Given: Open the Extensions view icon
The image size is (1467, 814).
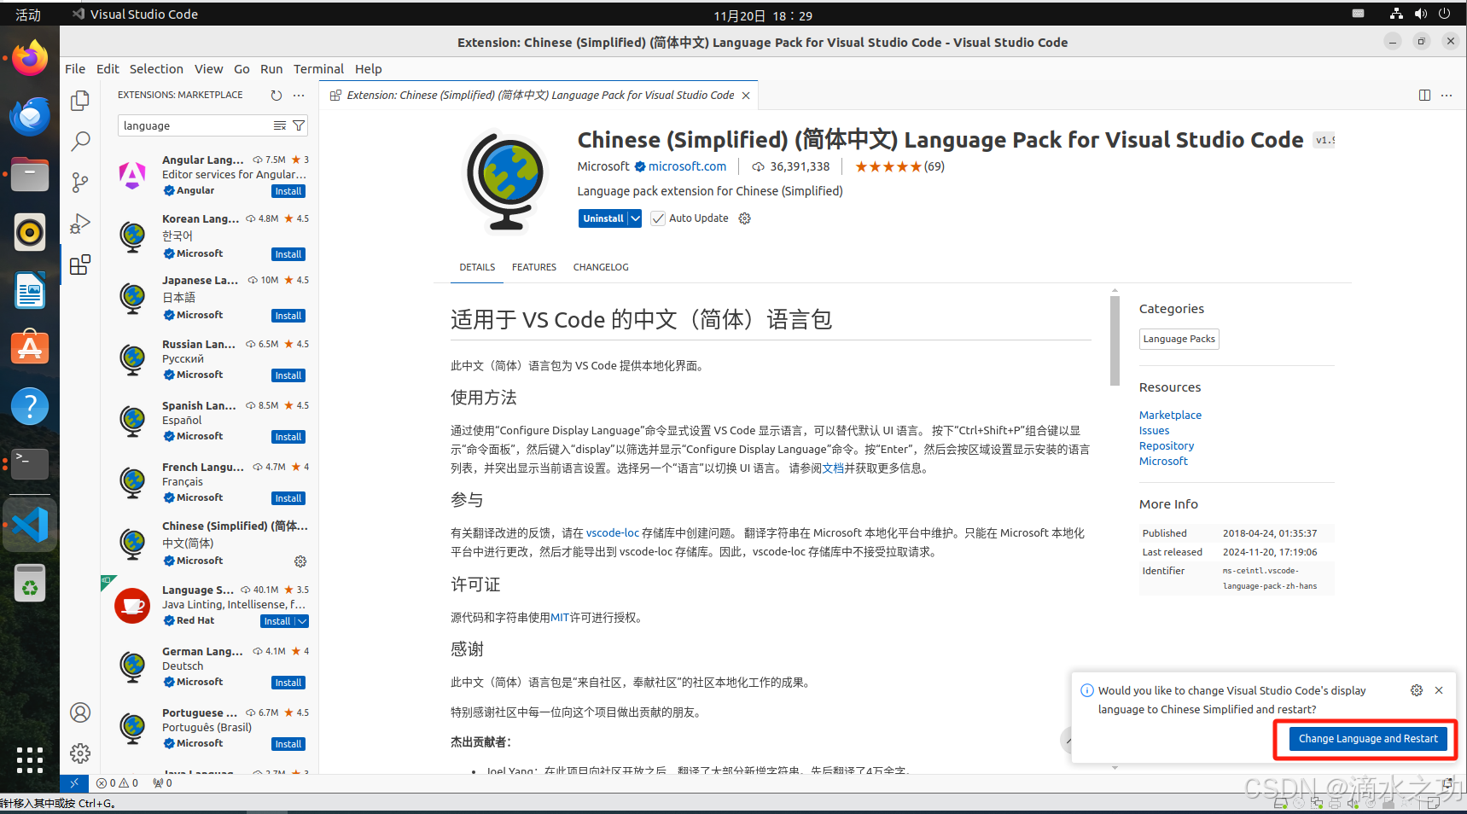Looking at the screenshot, I should click(x=80, y=265).
